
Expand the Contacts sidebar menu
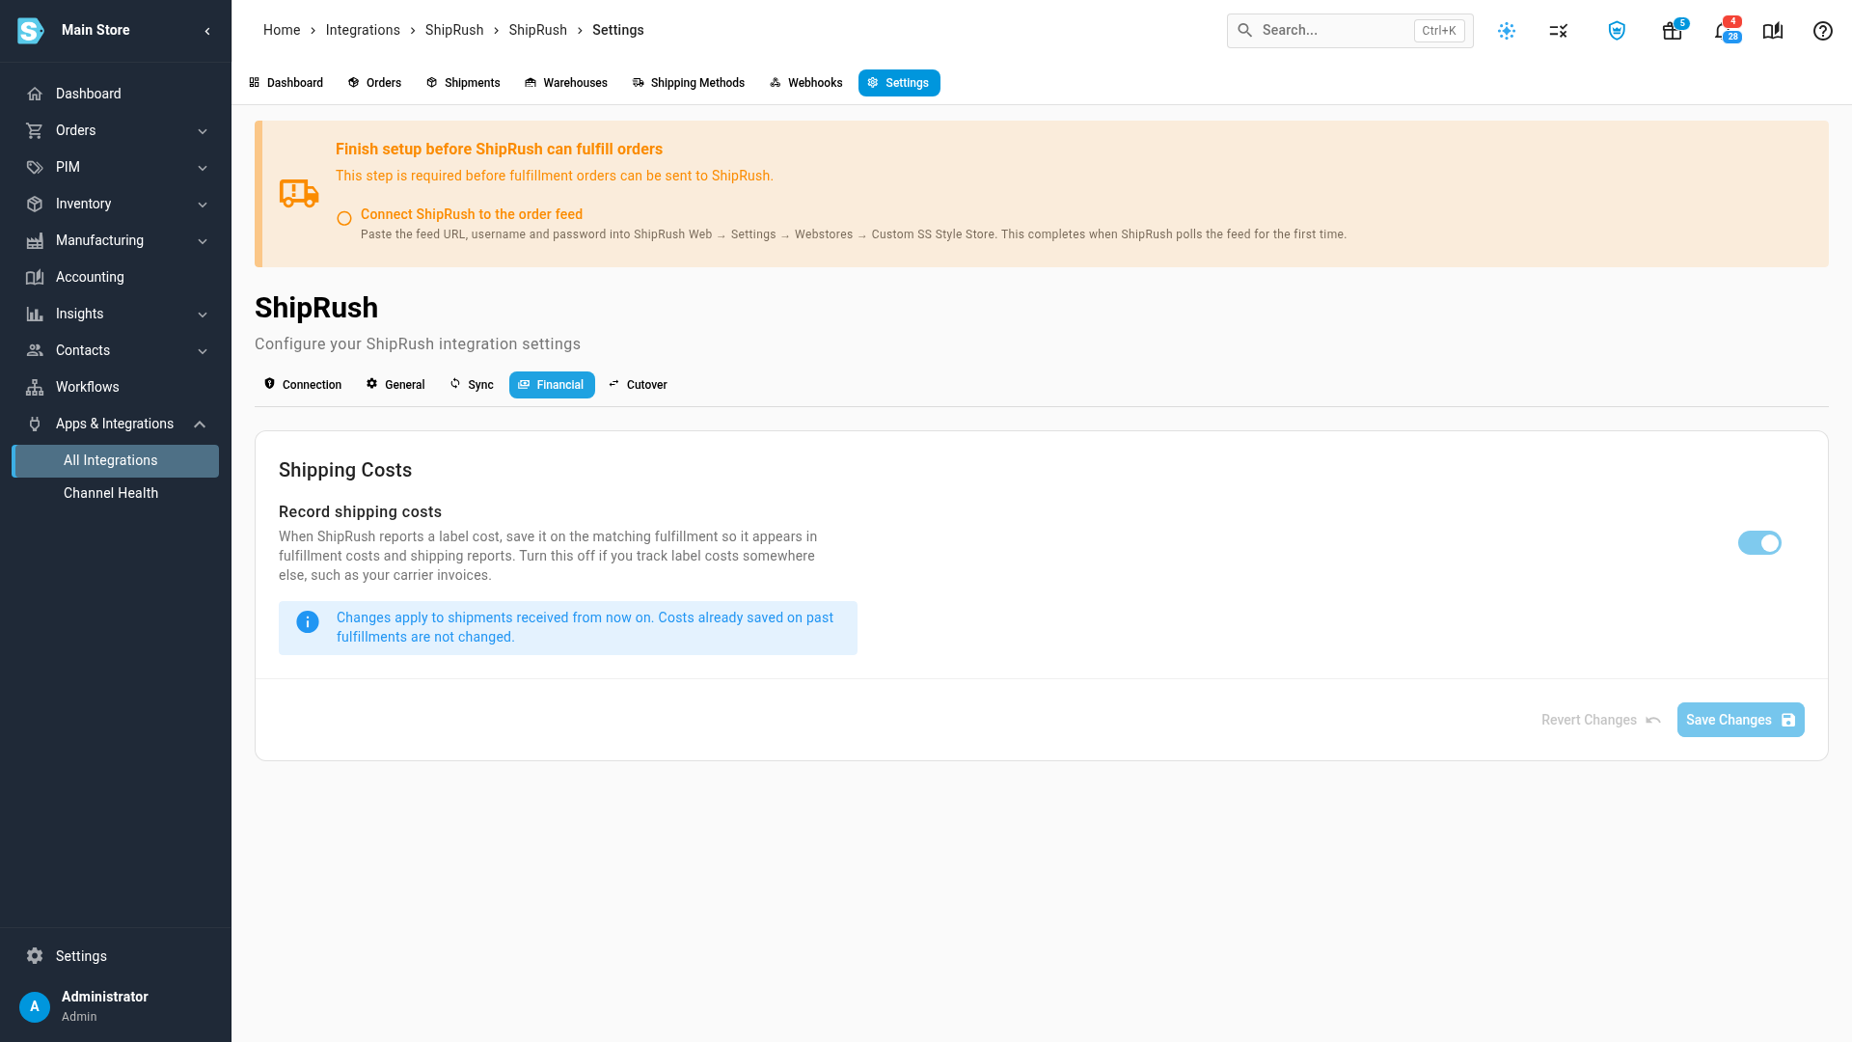pos(116,350)
